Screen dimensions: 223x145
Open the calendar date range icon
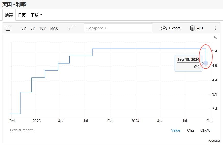[x=8, y=28]
